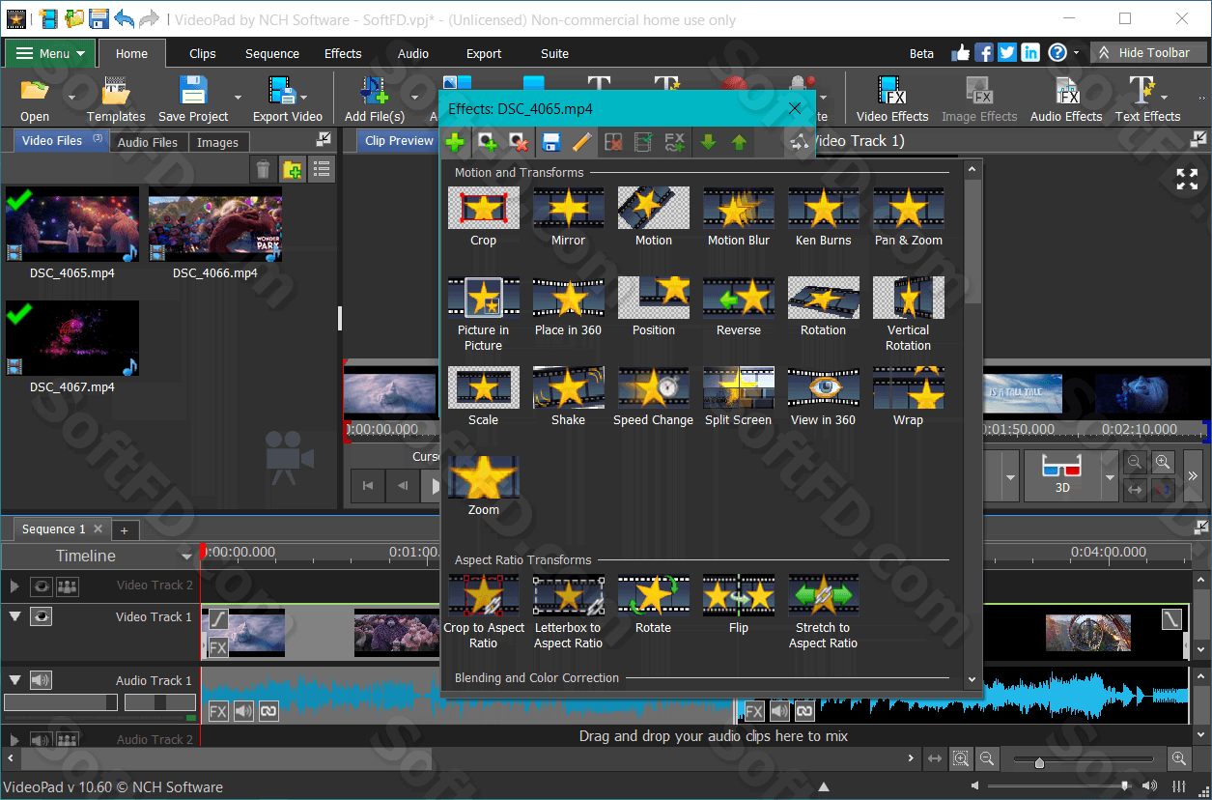The image size is (1212, 800).
Task: Collapse Audio Track 1
Action: 14,680
